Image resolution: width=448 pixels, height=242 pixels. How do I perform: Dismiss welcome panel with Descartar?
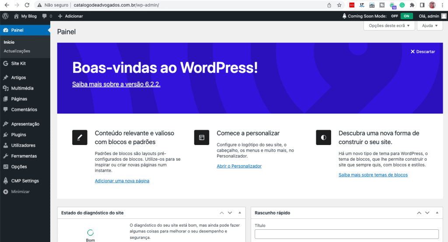[x=423, y=52]
